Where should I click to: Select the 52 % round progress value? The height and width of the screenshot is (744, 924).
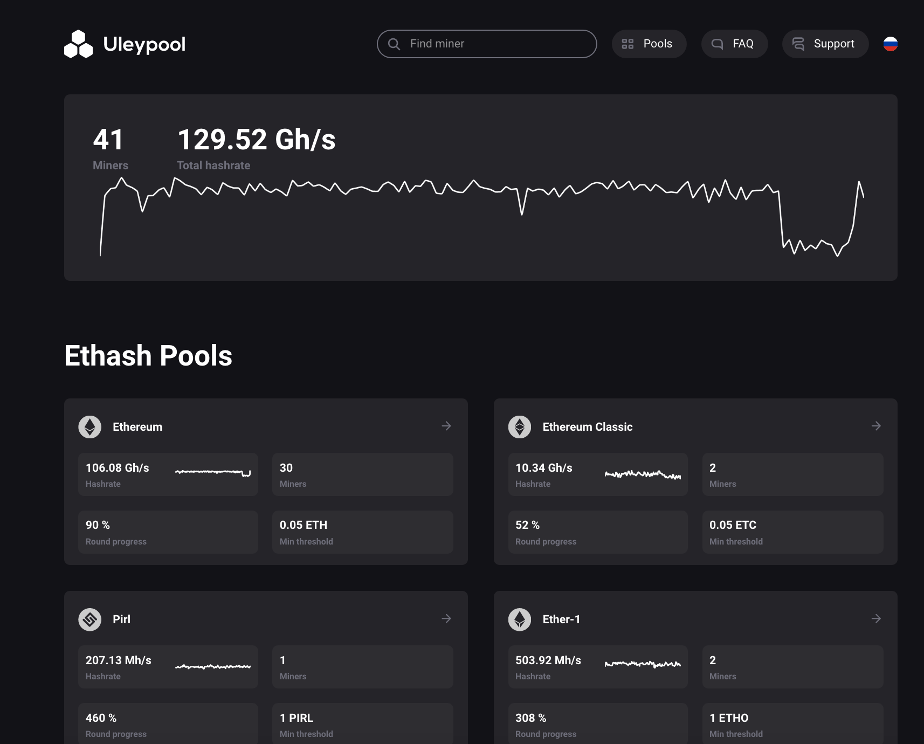click(527, 525)
